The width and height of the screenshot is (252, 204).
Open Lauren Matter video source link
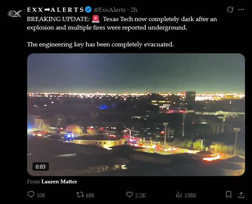(59, 182)
